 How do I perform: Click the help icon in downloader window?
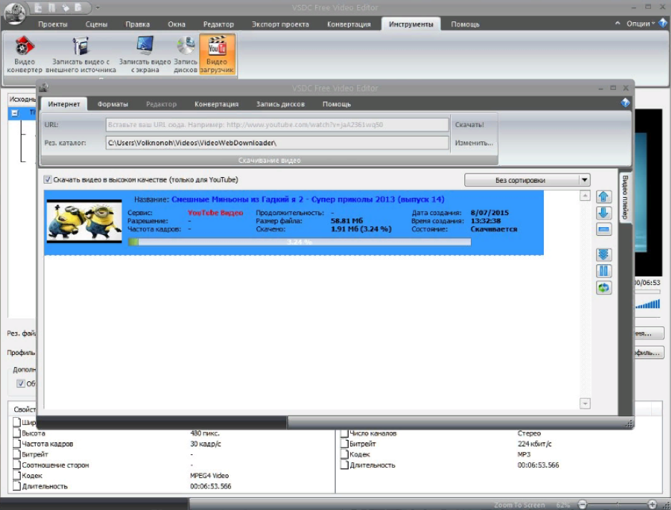pyautogui.click(x=625, y=103)
